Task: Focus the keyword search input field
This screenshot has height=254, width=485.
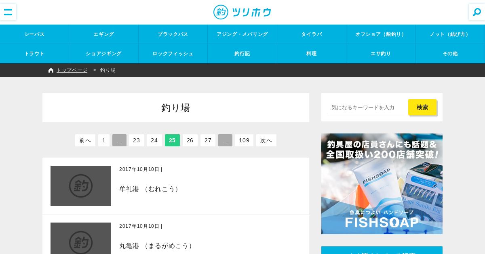Action: tap(366, 108)
